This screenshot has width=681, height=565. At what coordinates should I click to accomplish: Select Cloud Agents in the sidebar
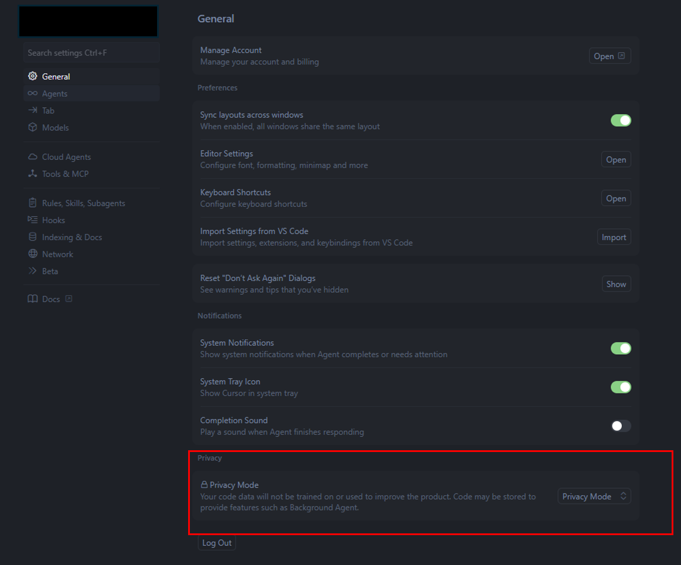[x=91, y=157]
